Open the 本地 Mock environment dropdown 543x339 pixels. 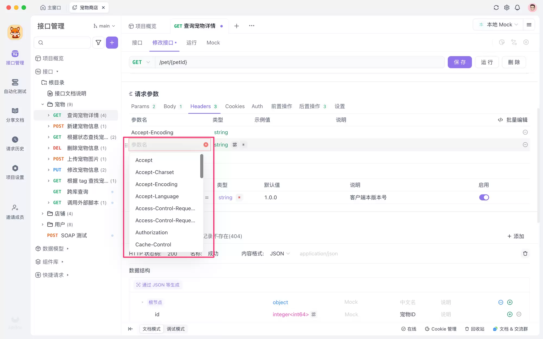498,25
